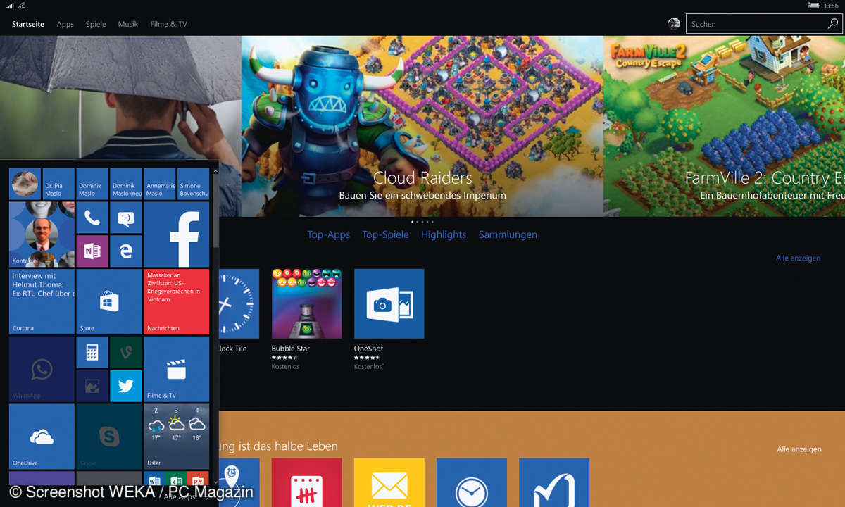
Task: Go to the Startseite tab
Action: [x=28, y=24]
